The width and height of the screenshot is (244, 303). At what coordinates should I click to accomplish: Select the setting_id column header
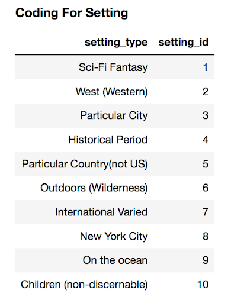click(x=184, y=43)
